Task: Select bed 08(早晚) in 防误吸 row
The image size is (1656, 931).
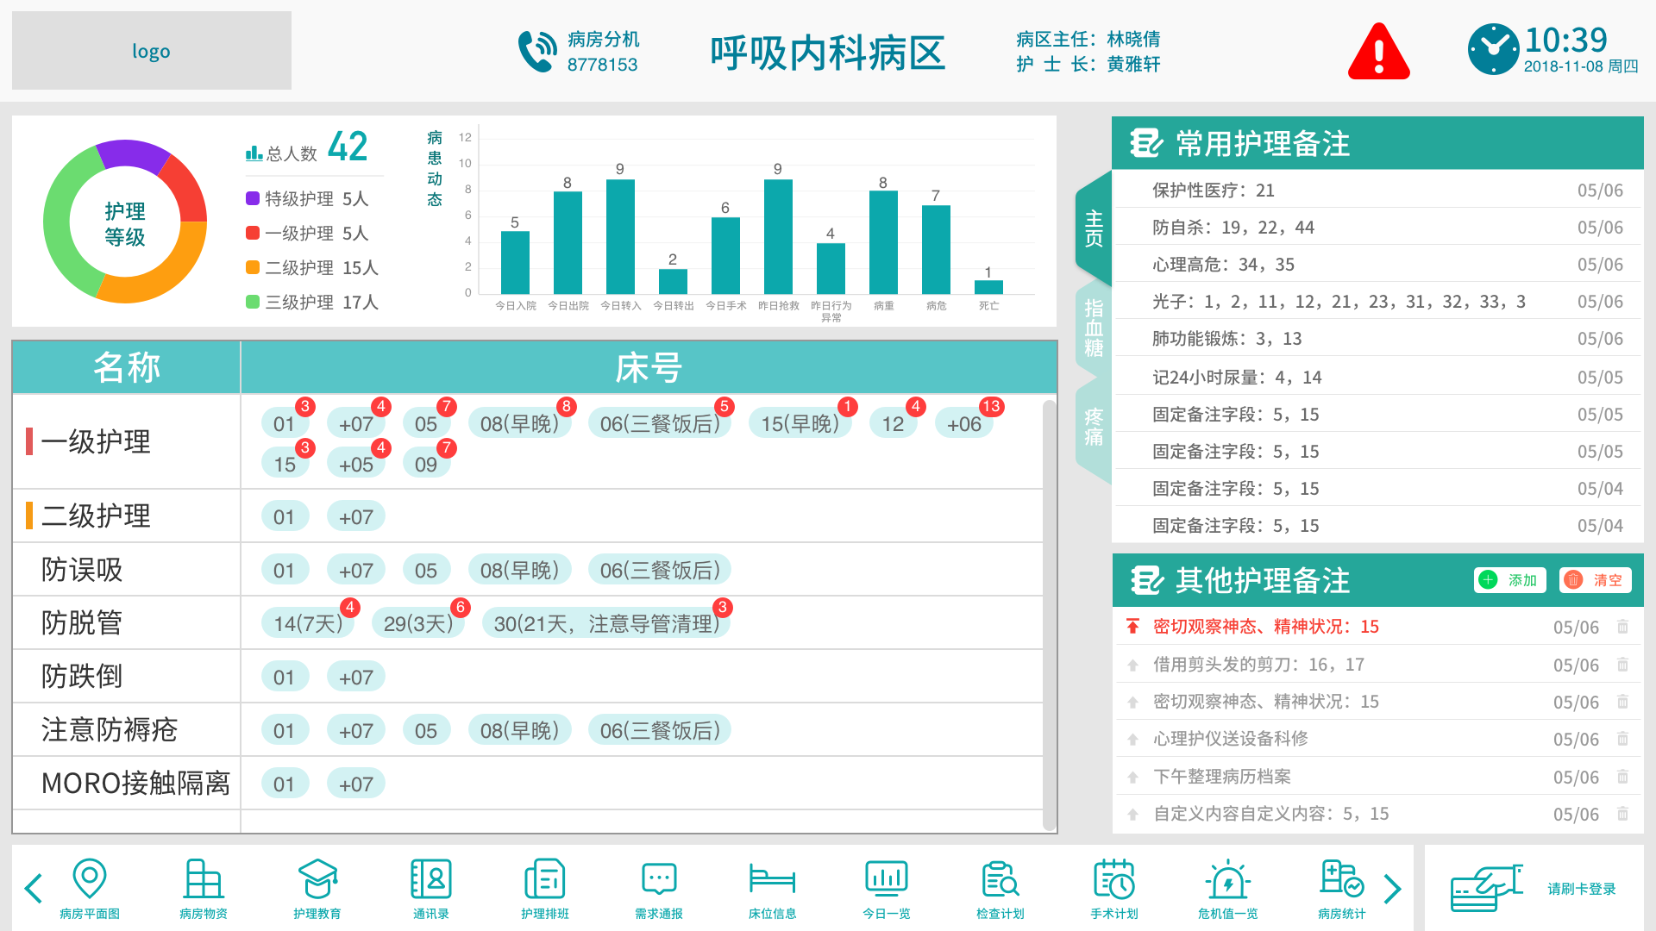Action: tap(520, 570)
